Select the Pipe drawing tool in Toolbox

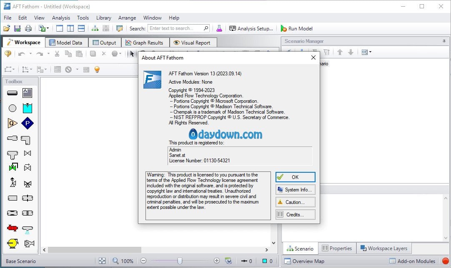coord(13,93)
